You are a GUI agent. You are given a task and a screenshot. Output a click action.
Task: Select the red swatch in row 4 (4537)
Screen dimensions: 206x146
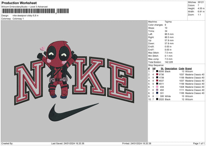click(x=157, y=81)
